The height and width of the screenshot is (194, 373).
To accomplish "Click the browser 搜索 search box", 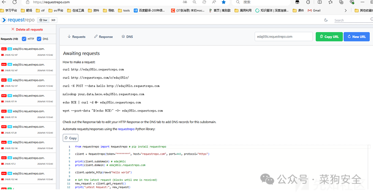I will pos(260,2).
